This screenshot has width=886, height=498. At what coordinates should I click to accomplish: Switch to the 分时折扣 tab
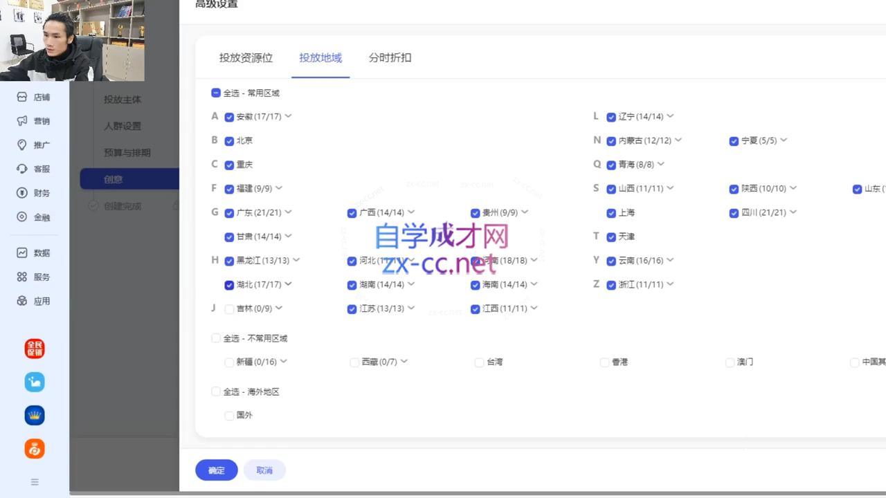coord(390,58)
